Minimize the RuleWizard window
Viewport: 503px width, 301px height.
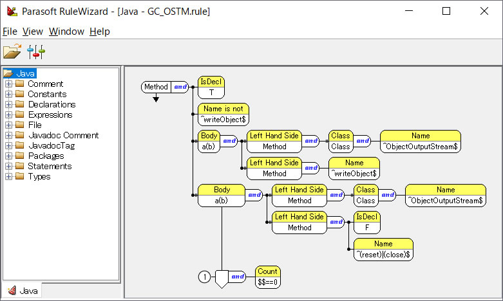point(409,11)
